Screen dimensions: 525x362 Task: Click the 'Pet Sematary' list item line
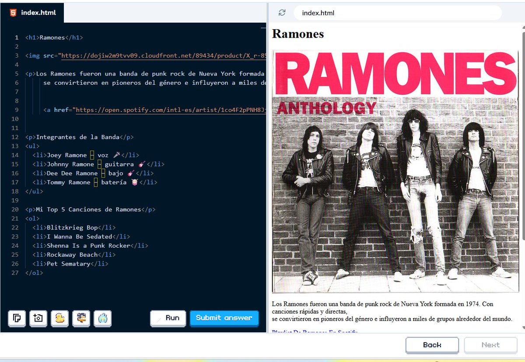coord(70,264)
